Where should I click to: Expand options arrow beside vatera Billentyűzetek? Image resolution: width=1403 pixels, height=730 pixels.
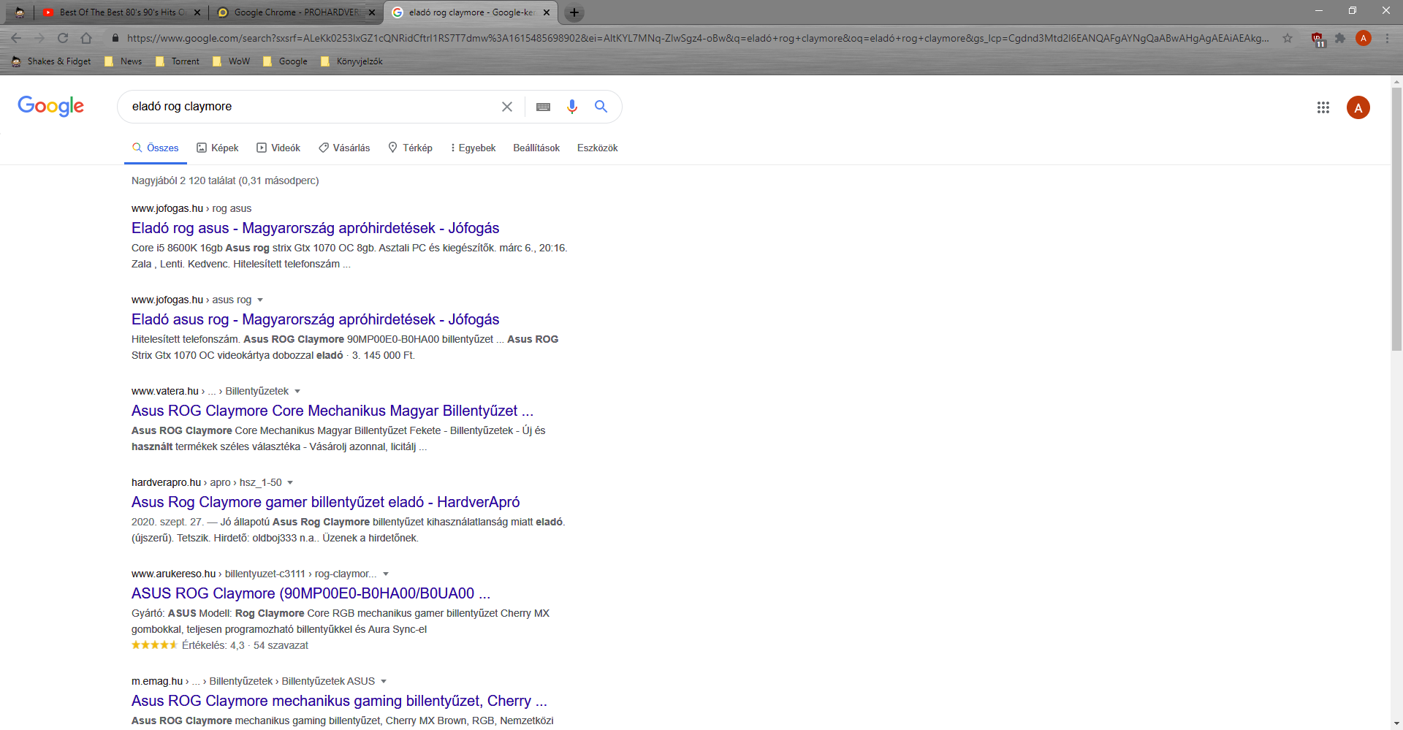pos(297,392)
